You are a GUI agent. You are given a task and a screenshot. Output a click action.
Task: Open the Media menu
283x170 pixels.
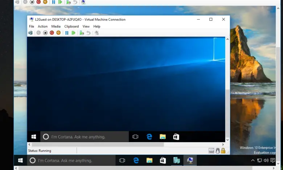click(56, 26)
